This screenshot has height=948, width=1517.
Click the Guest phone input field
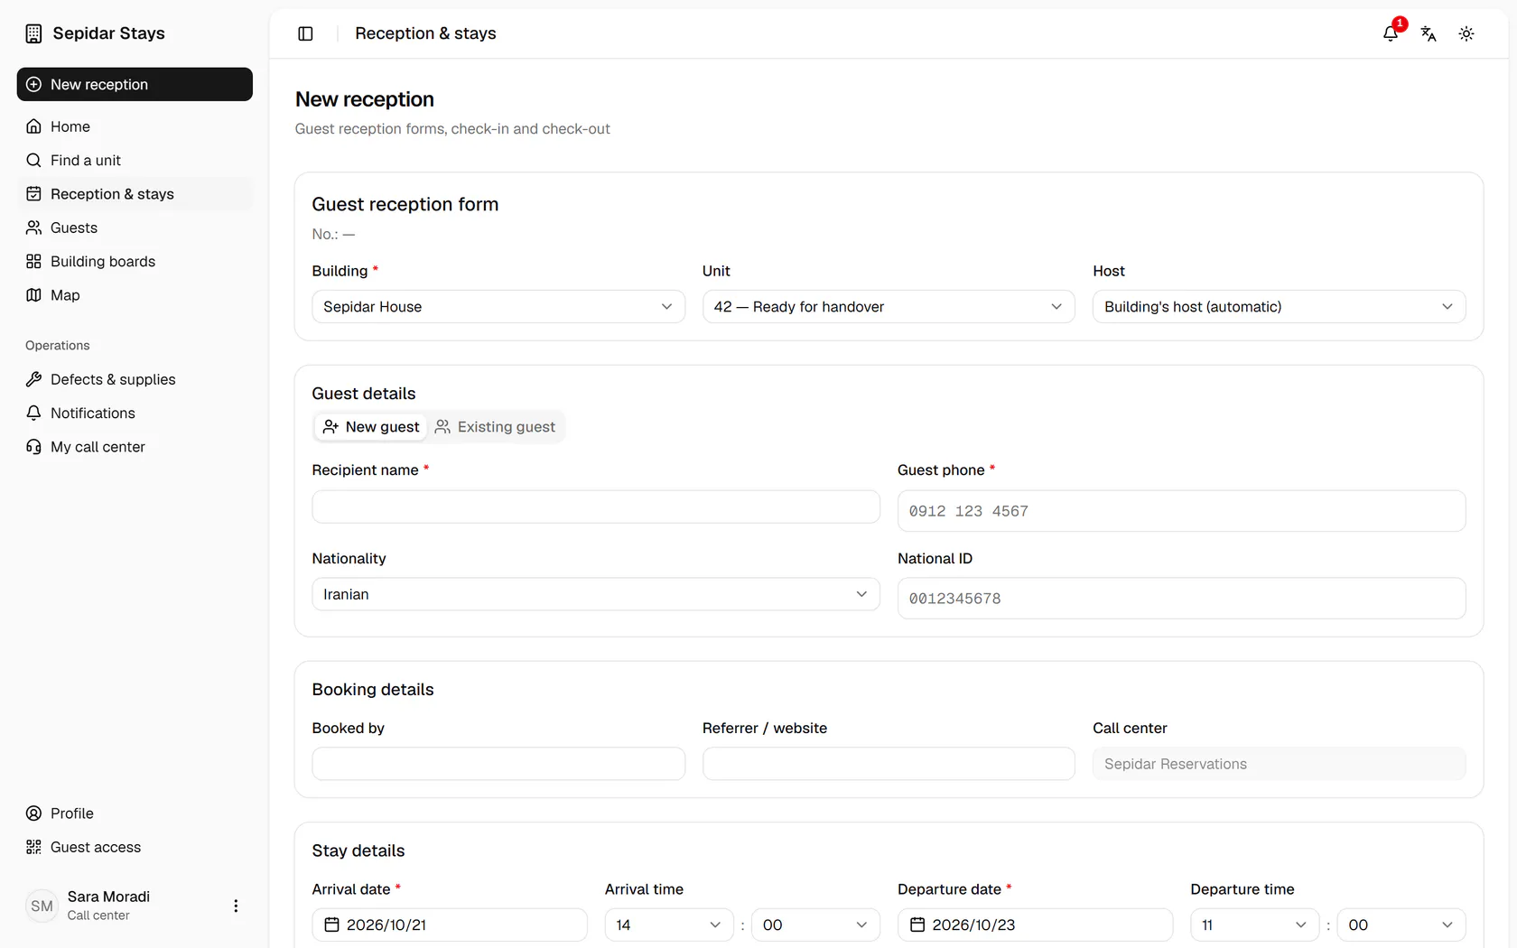(1181, 511)
